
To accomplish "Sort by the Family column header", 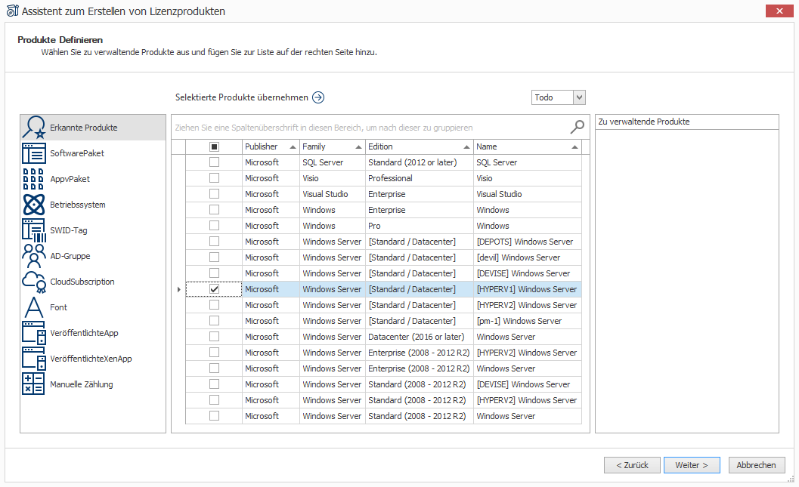I will (333, 146).
